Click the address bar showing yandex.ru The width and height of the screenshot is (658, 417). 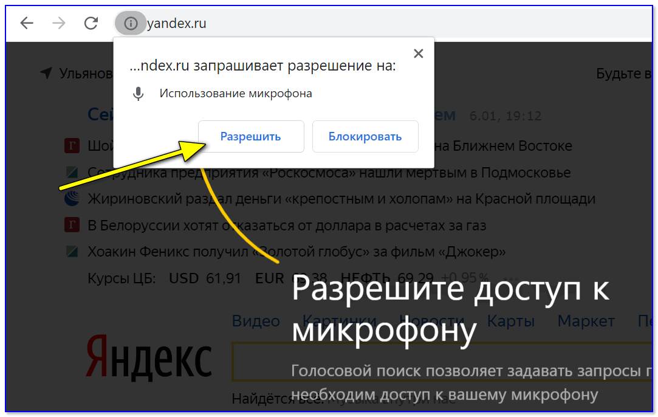coord(365,24)
